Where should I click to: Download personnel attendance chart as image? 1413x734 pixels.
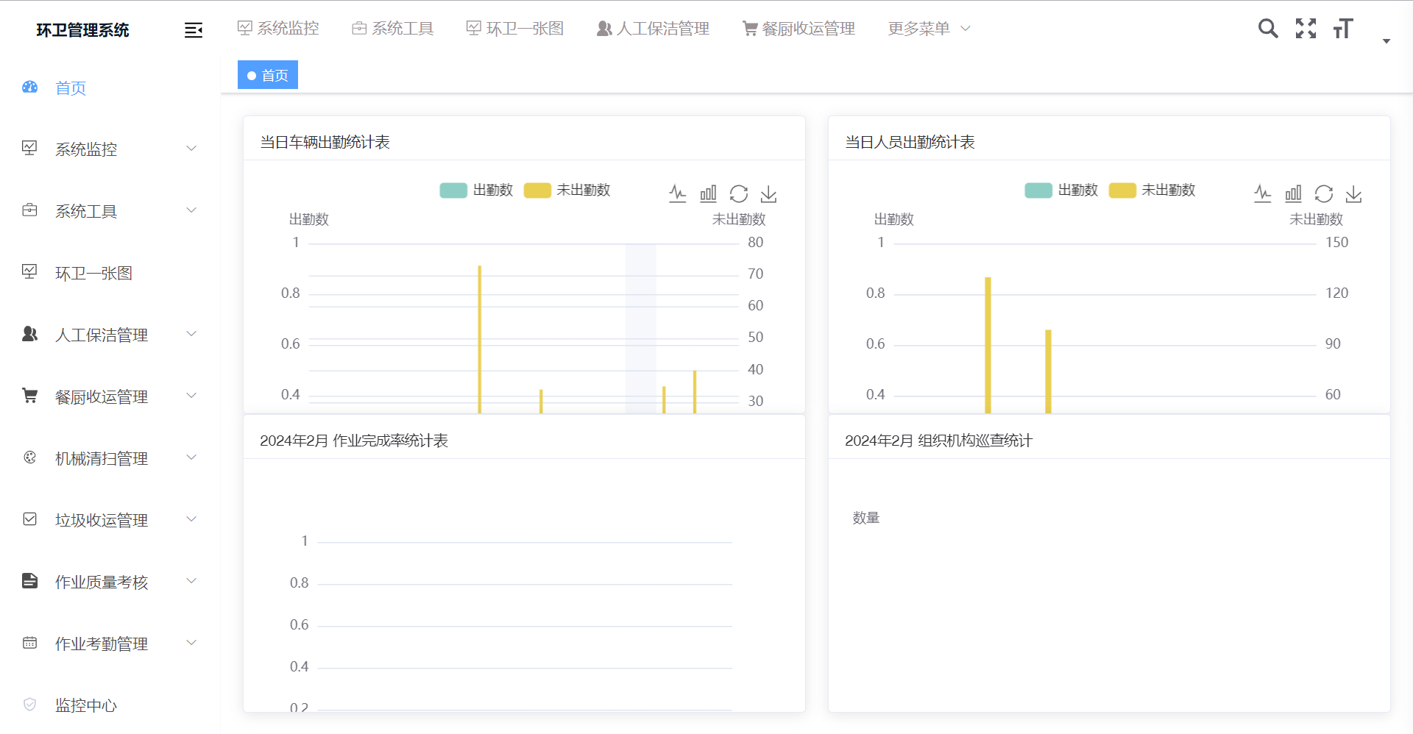point(1354,193)
